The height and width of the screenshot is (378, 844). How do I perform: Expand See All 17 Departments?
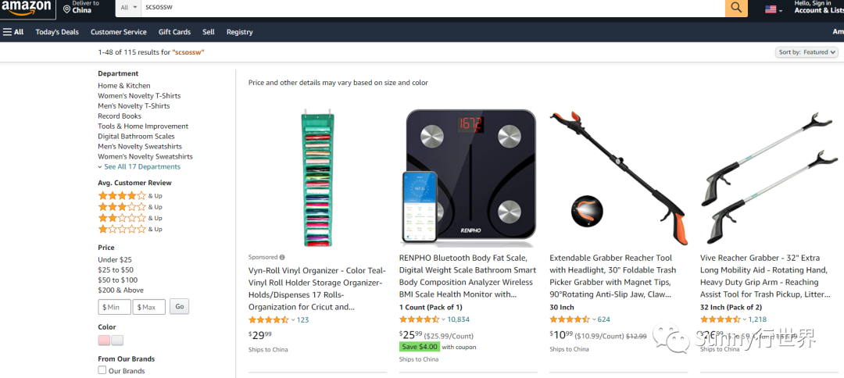139,166
